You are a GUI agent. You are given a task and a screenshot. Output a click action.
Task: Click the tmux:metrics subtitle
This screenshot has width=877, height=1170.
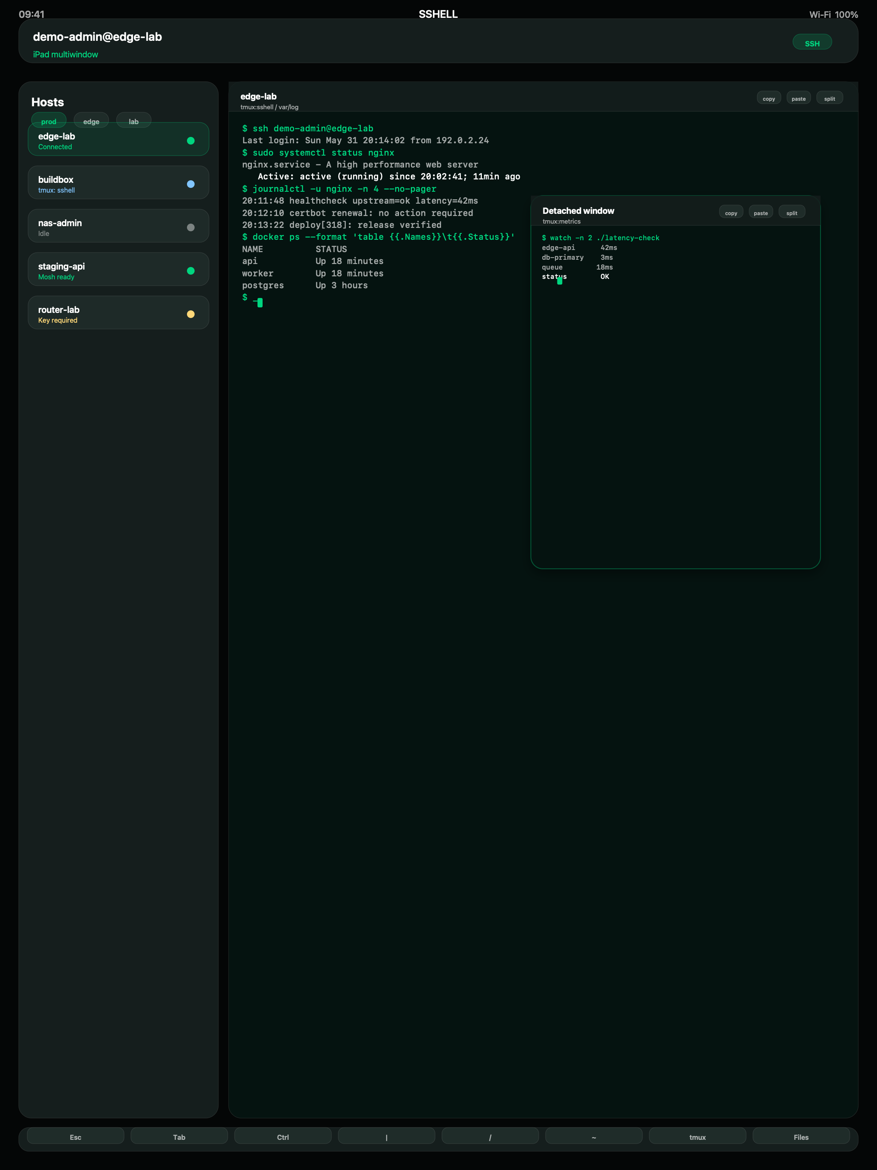561,222
